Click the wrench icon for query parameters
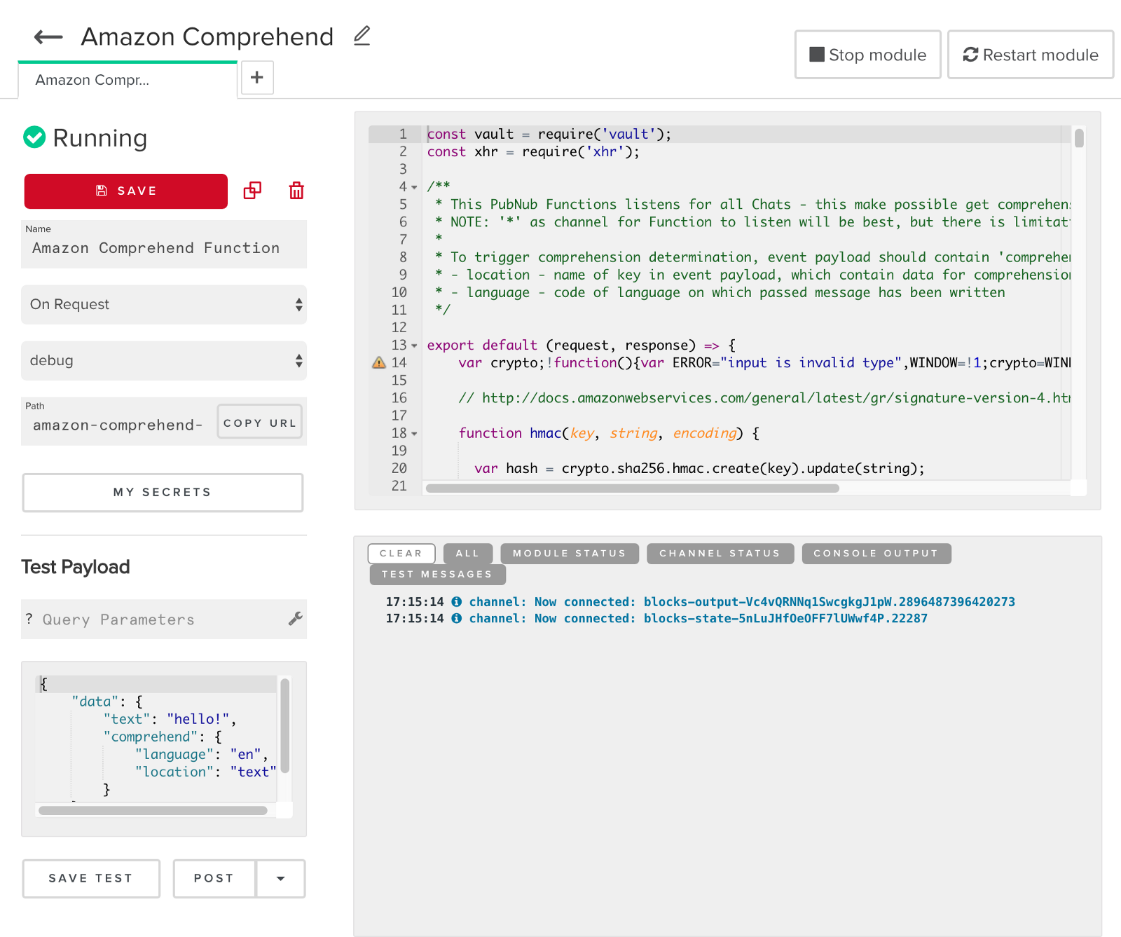Screen dimensions: 1121x937 click(x=295, y=619)
